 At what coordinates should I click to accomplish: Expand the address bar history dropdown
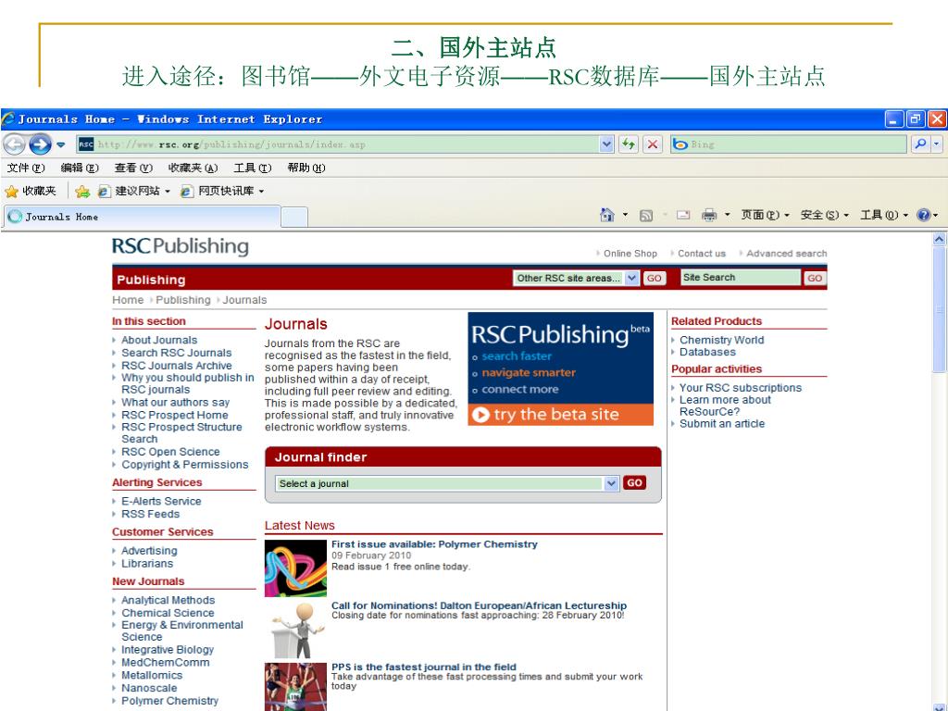(x=607, y=144)
